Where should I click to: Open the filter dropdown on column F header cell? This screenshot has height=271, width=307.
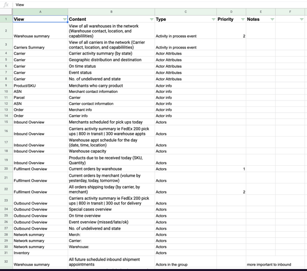pos(302,19)
